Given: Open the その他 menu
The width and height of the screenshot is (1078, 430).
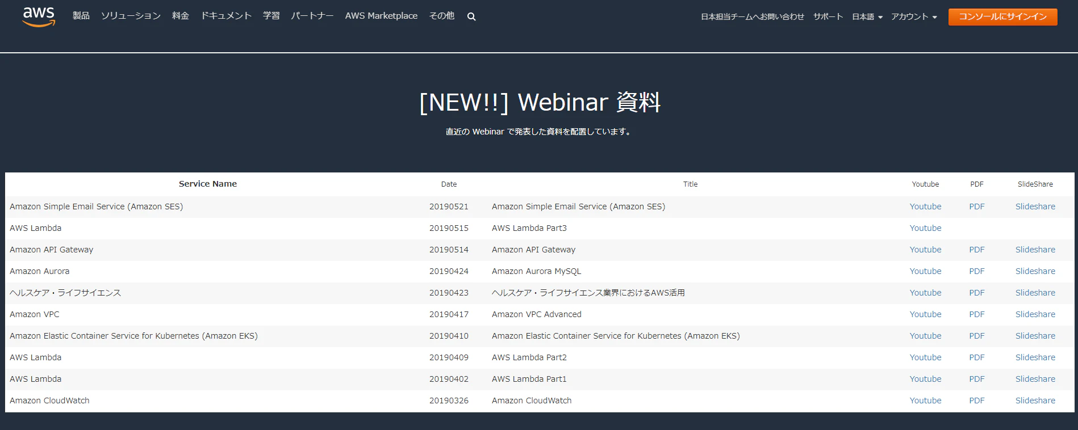Looking at the screenshot, I should (442, 16).
